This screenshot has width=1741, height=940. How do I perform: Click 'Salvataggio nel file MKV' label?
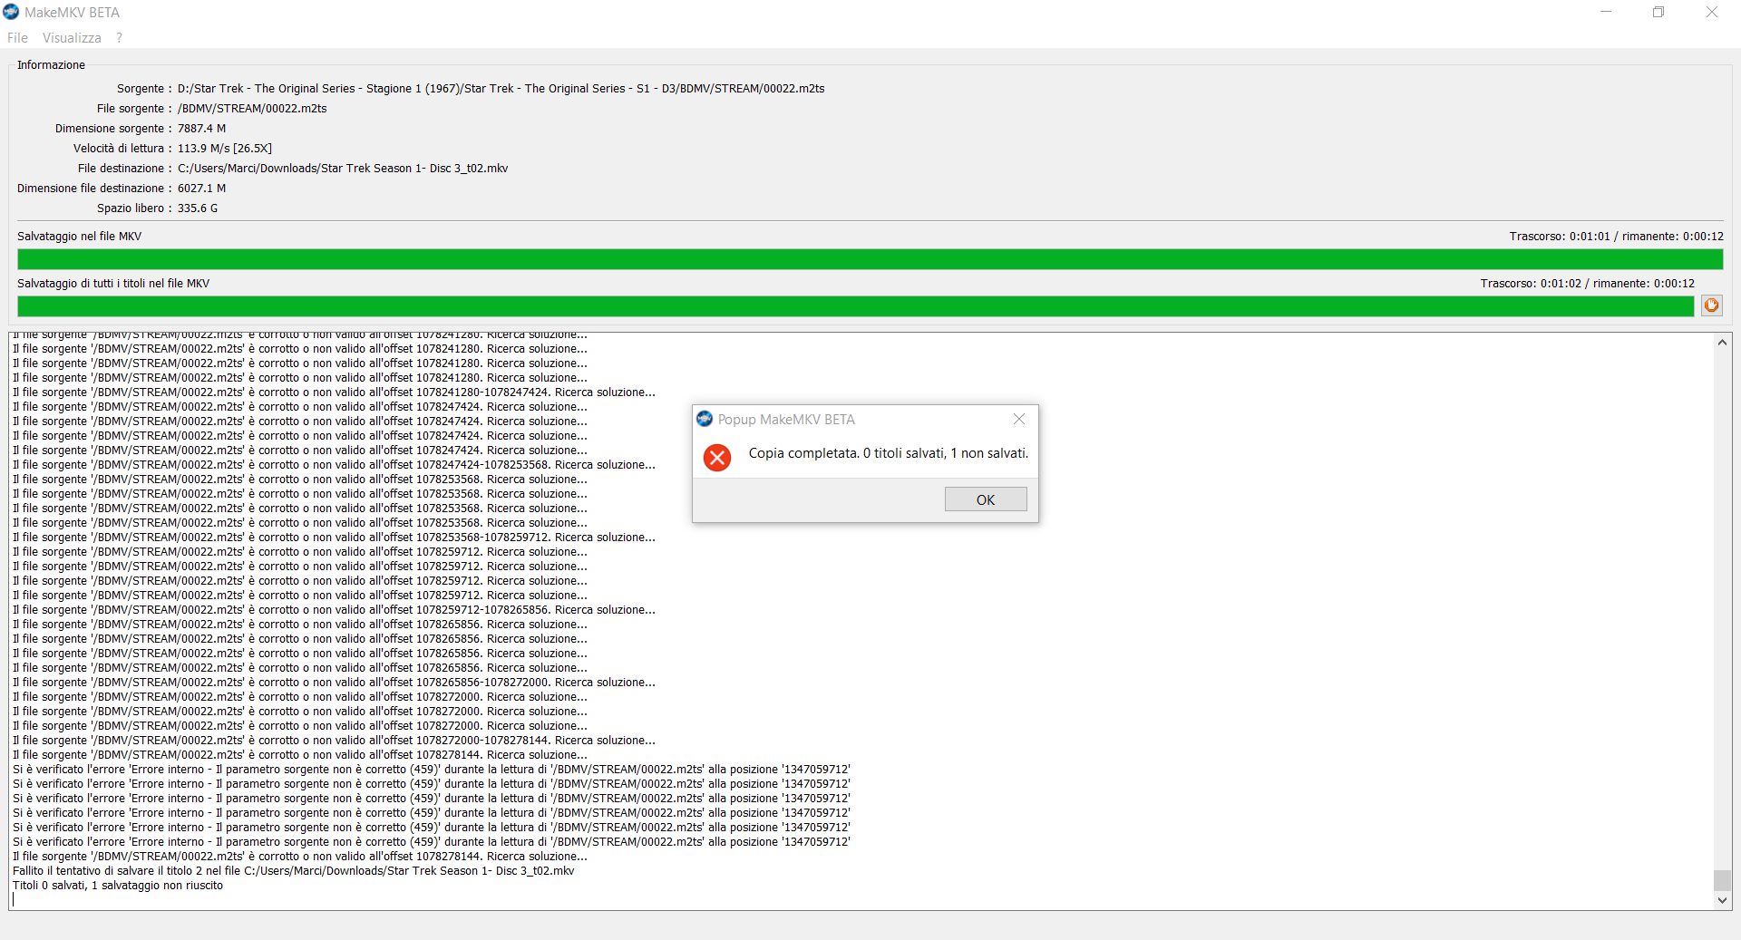coord(80,237)
